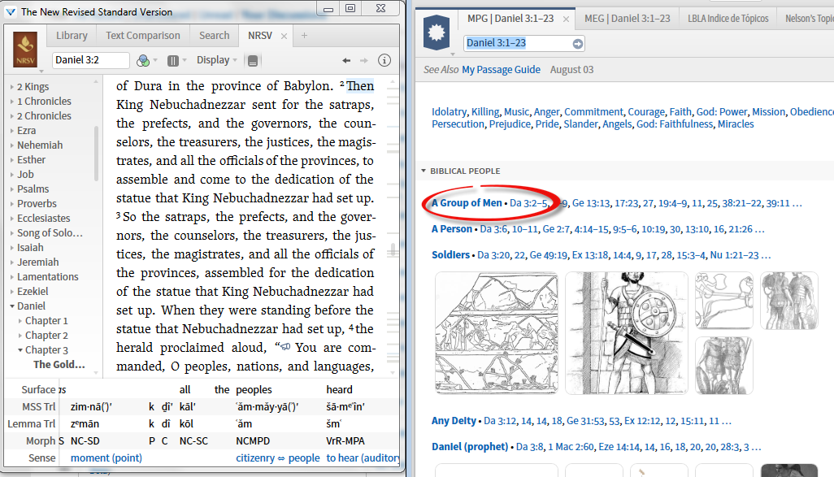Viewport: 834px width, 477px height.
Task: Add a new tab with plus
Action: coord(304,36)
